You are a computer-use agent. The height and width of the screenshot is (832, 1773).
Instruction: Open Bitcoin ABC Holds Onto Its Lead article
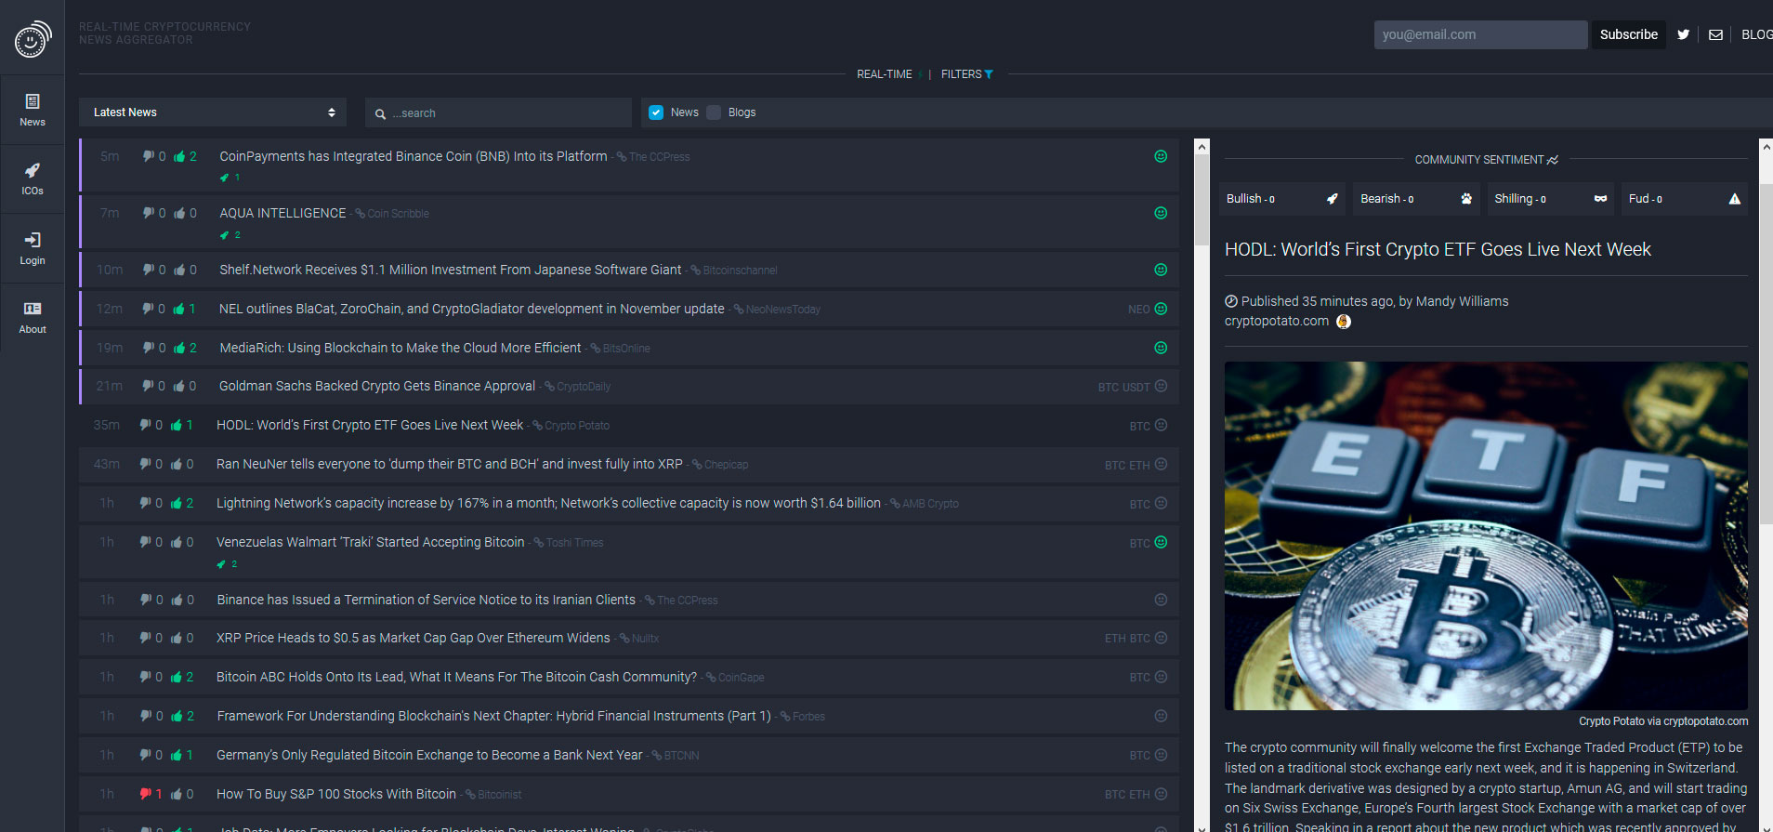coord(456,677)
